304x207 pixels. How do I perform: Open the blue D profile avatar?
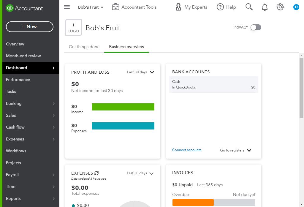point(296,7)
